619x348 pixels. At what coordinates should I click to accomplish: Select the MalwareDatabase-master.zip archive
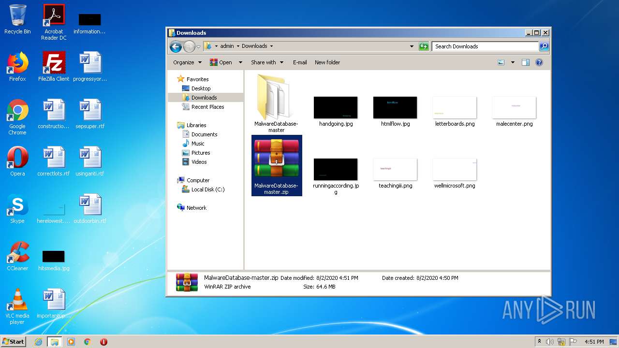277,166
